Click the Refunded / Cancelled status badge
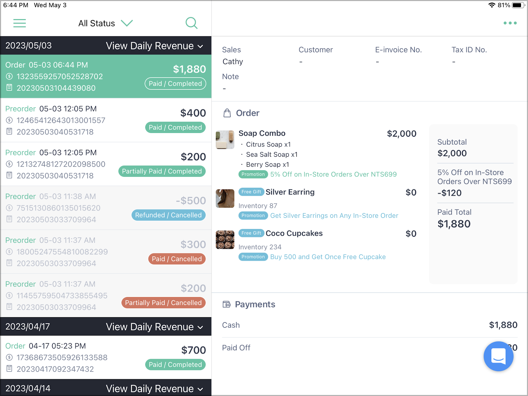Viewport: 528px width, 396px height. pyautogui.click(x=169, y=215)
